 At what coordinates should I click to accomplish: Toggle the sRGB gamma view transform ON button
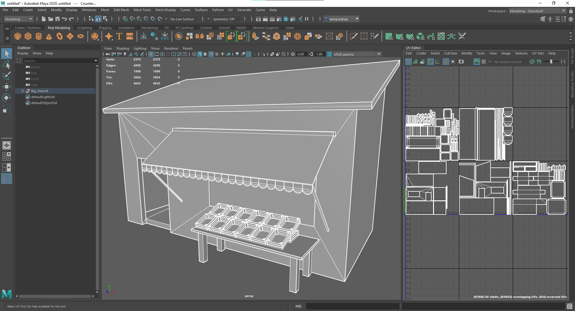pyautogui.click(x=329, y=54)
